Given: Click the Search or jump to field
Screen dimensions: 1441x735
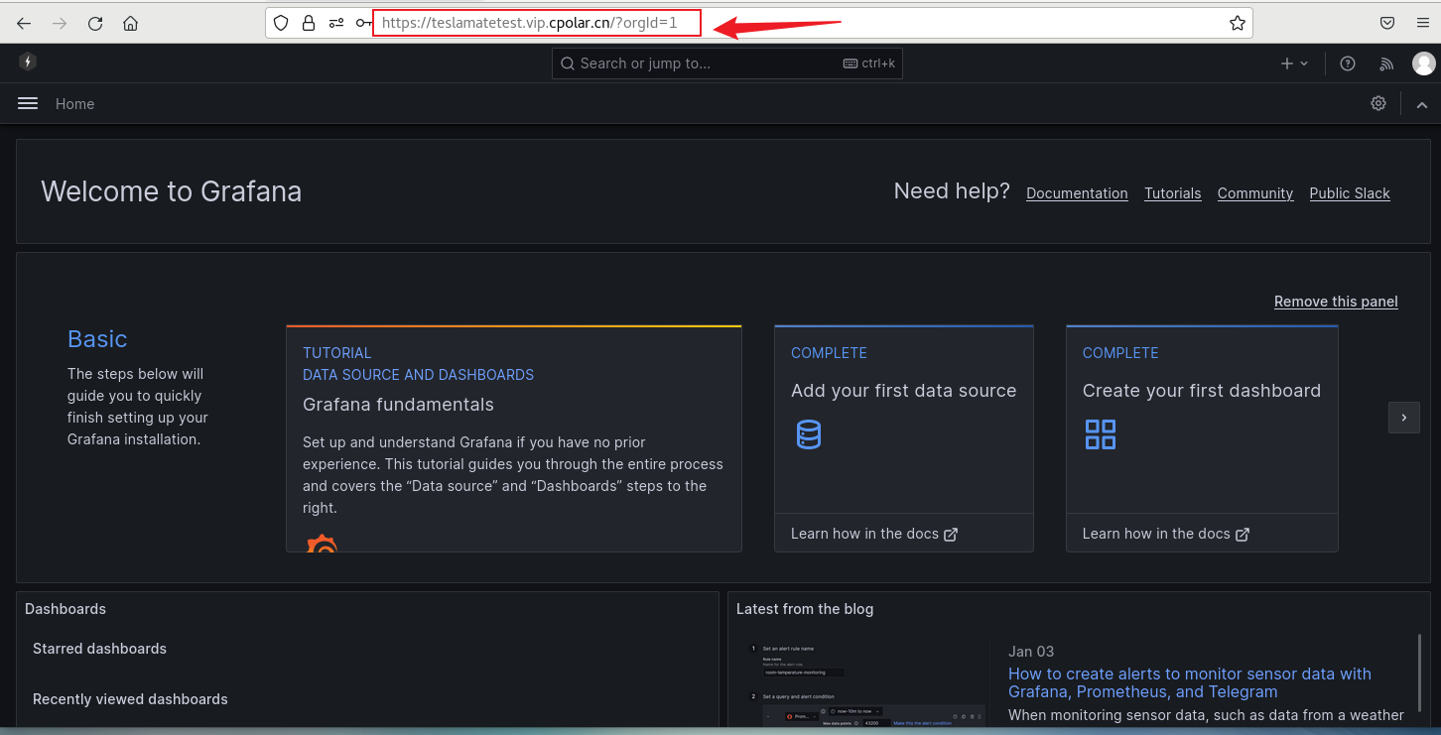Looking at the screenshot, I should tap(727, 63).
